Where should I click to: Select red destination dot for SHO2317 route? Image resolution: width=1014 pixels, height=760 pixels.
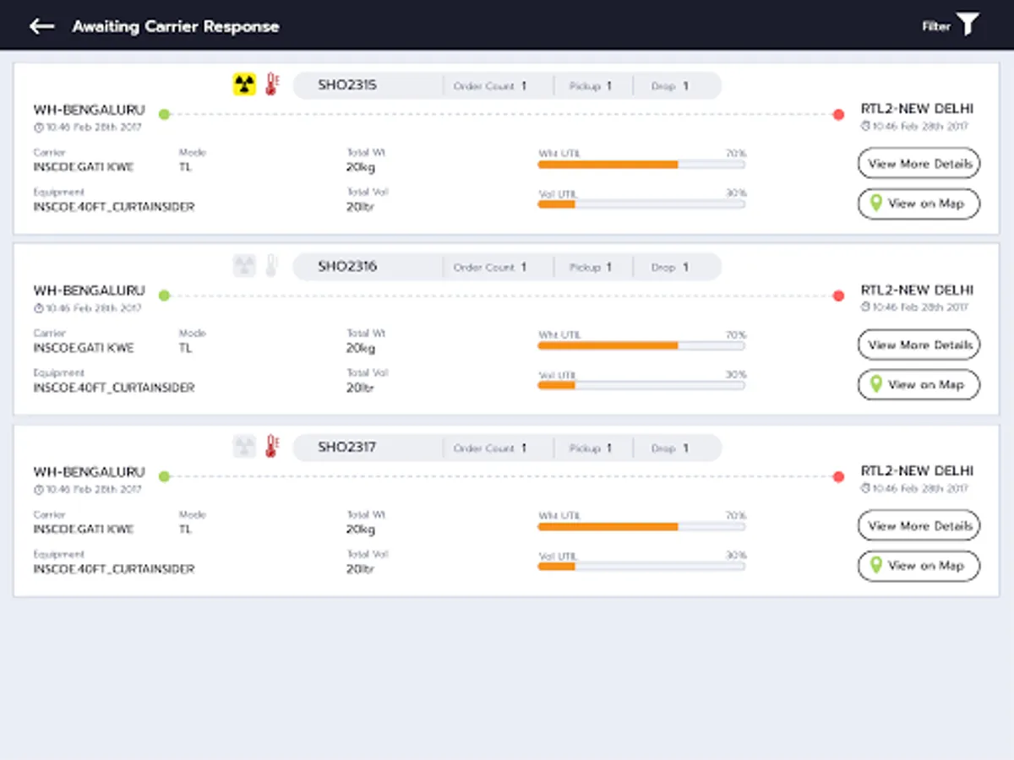(x=838, y=476)
